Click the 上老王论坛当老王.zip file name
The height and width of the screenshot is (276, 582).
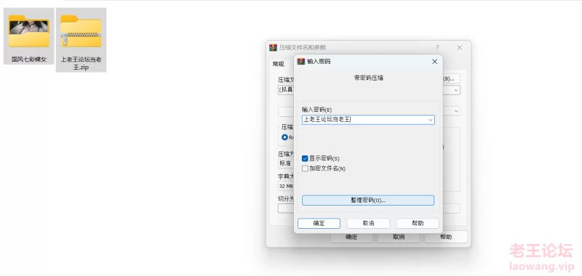coord(81,63)
